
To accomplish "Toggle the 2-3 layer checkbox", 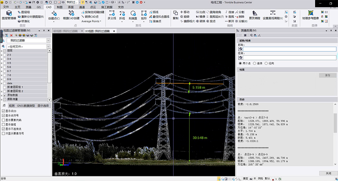I will click(5, 55).
